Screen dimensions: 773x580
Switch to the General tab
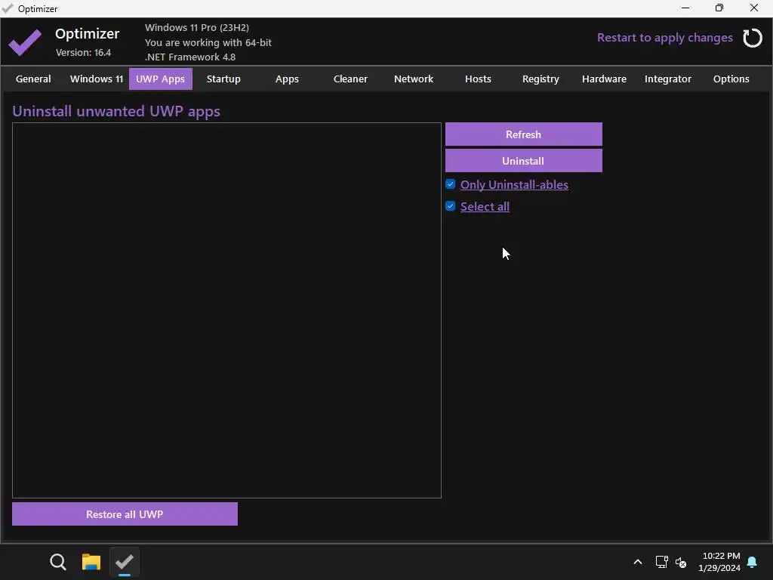33,79
